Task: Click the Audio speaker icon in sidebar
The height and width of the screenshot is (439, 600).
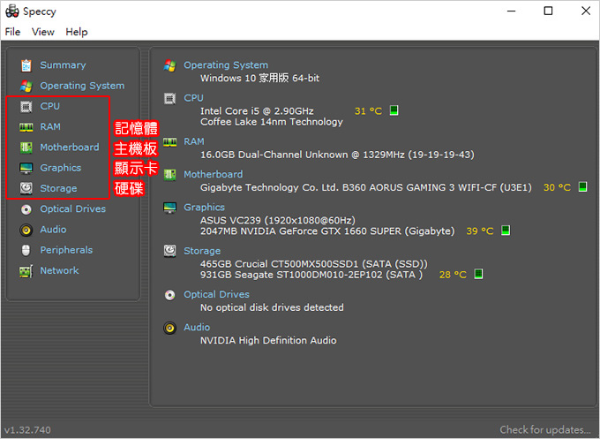Action: pos(26,230)
